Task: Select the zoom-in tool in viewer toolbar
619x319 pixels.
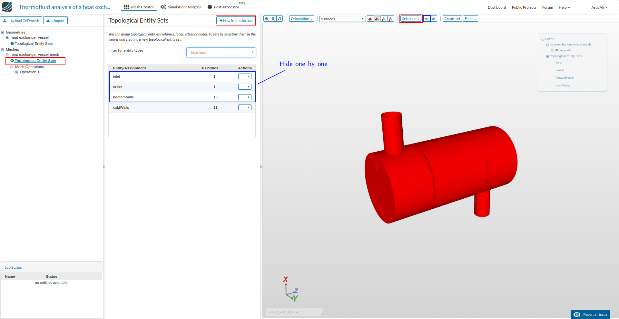Action: (267, 19)
